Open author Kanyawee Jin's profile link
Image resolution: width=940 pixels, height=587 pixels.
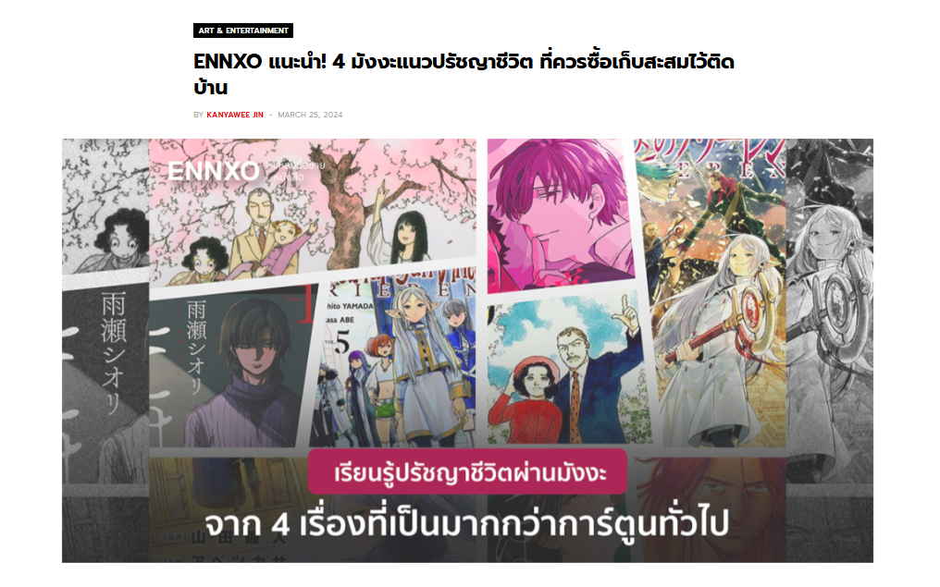pyautogui.click(x=235, y=115)
